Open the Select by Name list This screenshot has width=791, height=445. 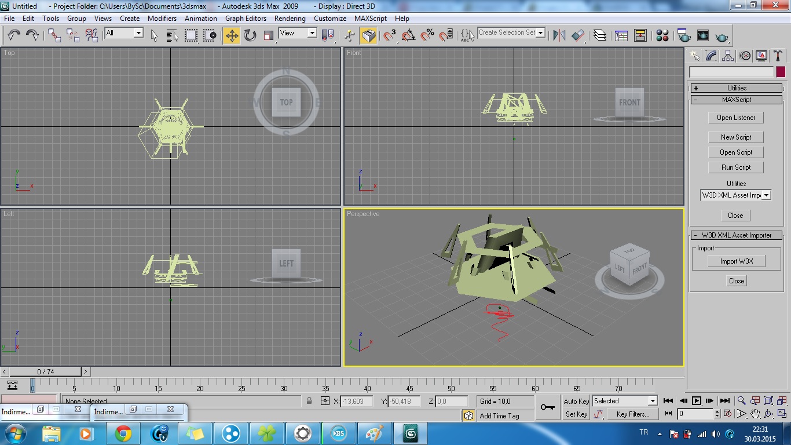coord(173,35)
